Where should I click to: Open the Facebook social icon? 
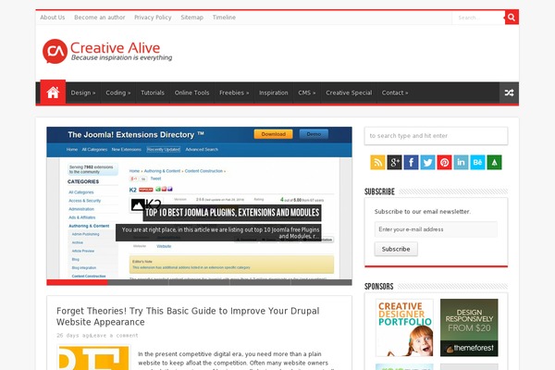point(411,163)
